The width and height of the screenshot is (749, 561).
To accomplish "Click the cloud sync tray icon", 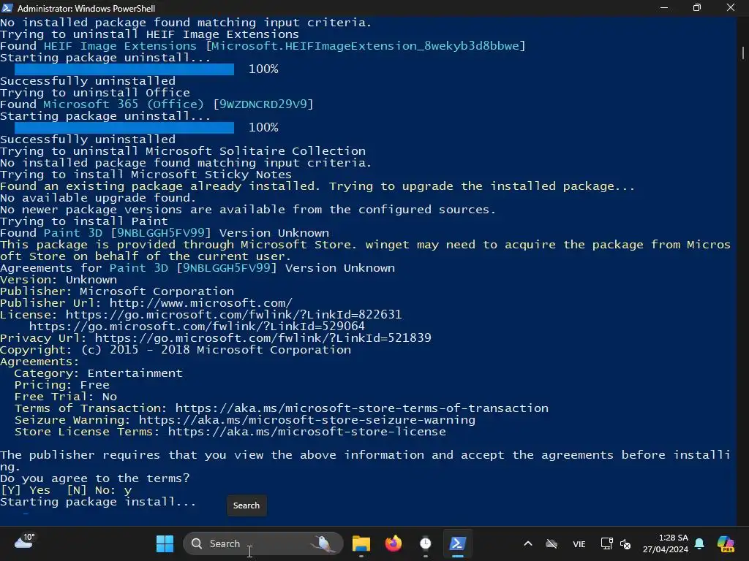I will [552, 543].
